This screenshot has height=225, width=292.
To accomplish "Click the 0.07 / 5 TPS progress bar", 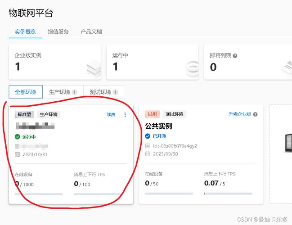I will pos(228,193).
